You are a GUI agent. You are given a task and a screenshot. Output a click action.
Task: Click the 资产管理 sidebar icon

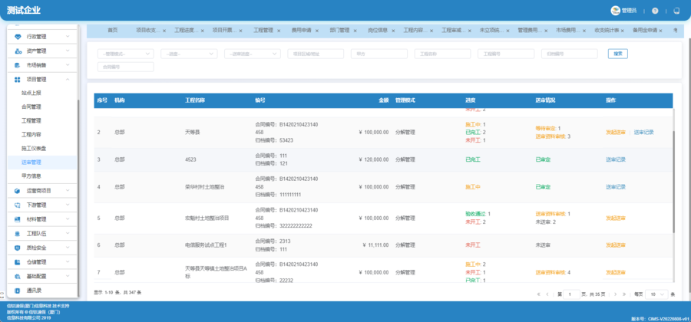pos(18,51)
